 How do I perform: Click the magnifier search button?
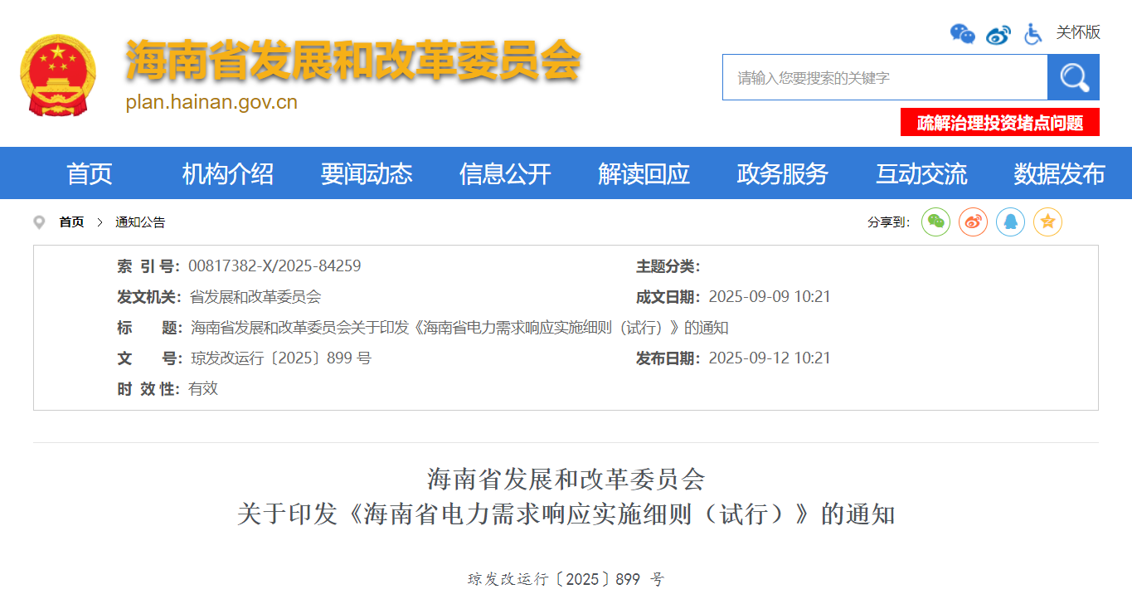[x=1073, y=77]
